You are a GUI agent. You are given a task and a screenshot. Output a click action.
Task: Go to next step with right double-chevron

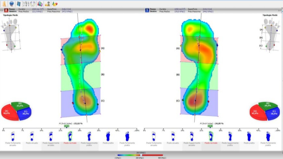279,10
